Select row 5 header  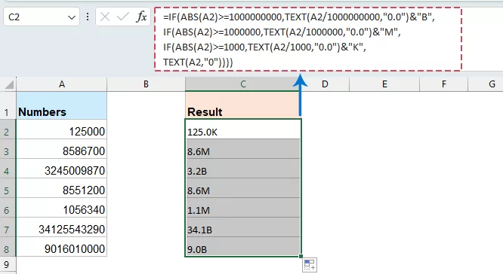pos(8,188)
